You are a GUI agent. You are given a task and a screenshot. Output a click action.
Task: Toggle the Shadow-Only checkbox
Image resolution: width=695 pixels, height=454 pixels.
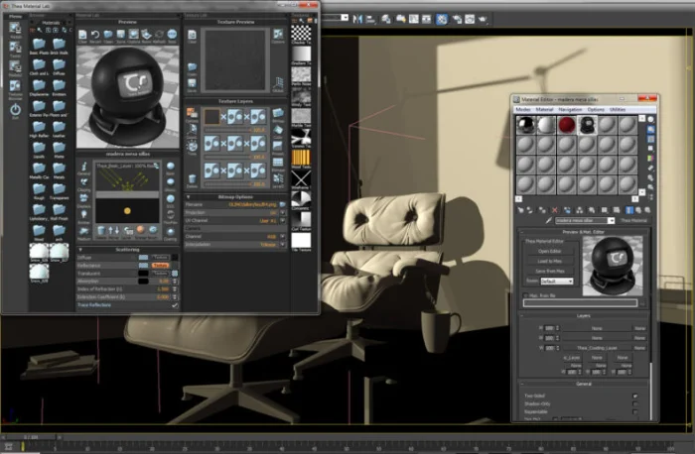tap(635, 403)
